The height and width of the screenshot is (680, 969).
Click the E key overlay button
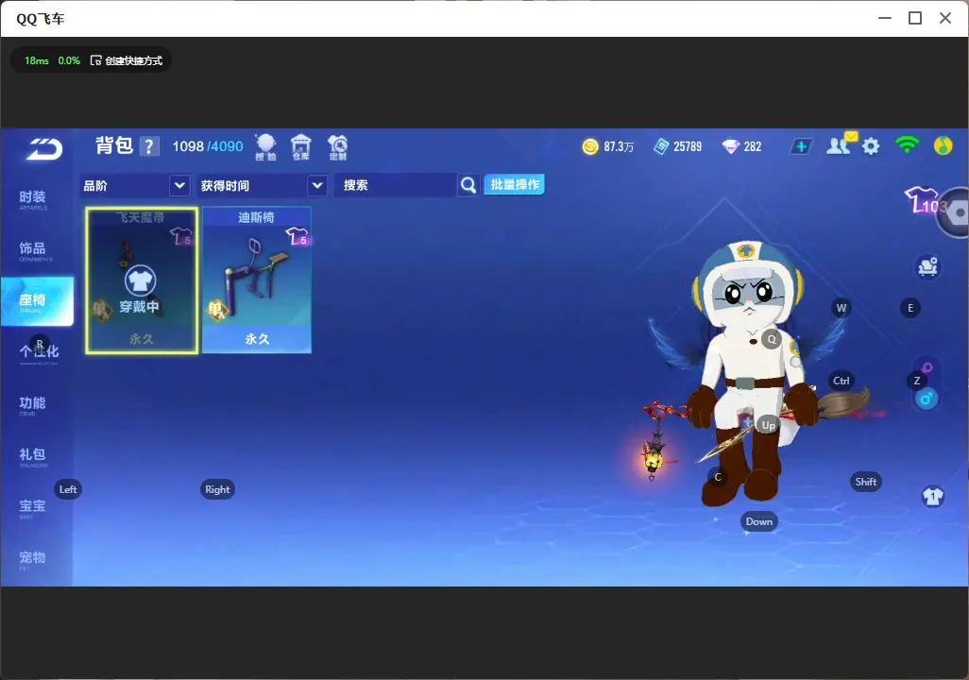910,308
